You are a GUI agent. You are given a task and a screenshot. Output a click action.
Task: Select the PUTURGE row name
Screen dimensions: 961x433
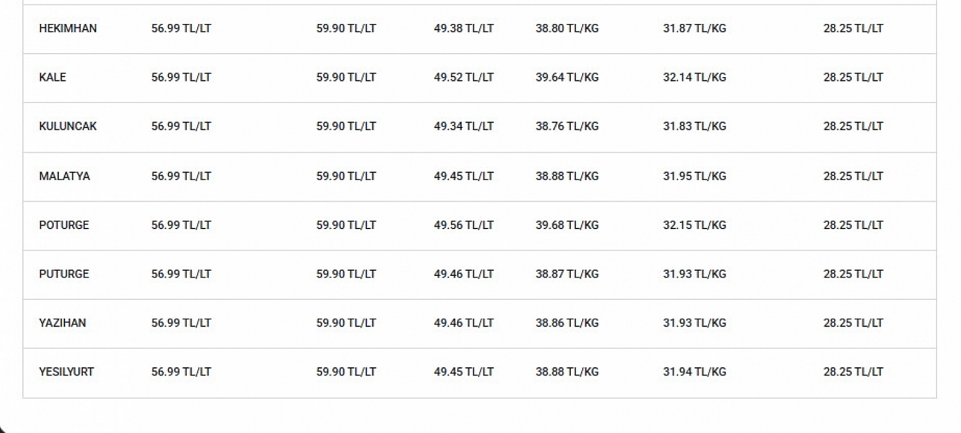pyautogui.click(x=64, y=274)
